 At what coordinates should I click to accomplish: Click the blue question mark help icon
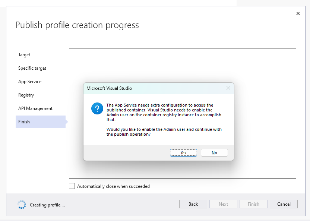97,108
